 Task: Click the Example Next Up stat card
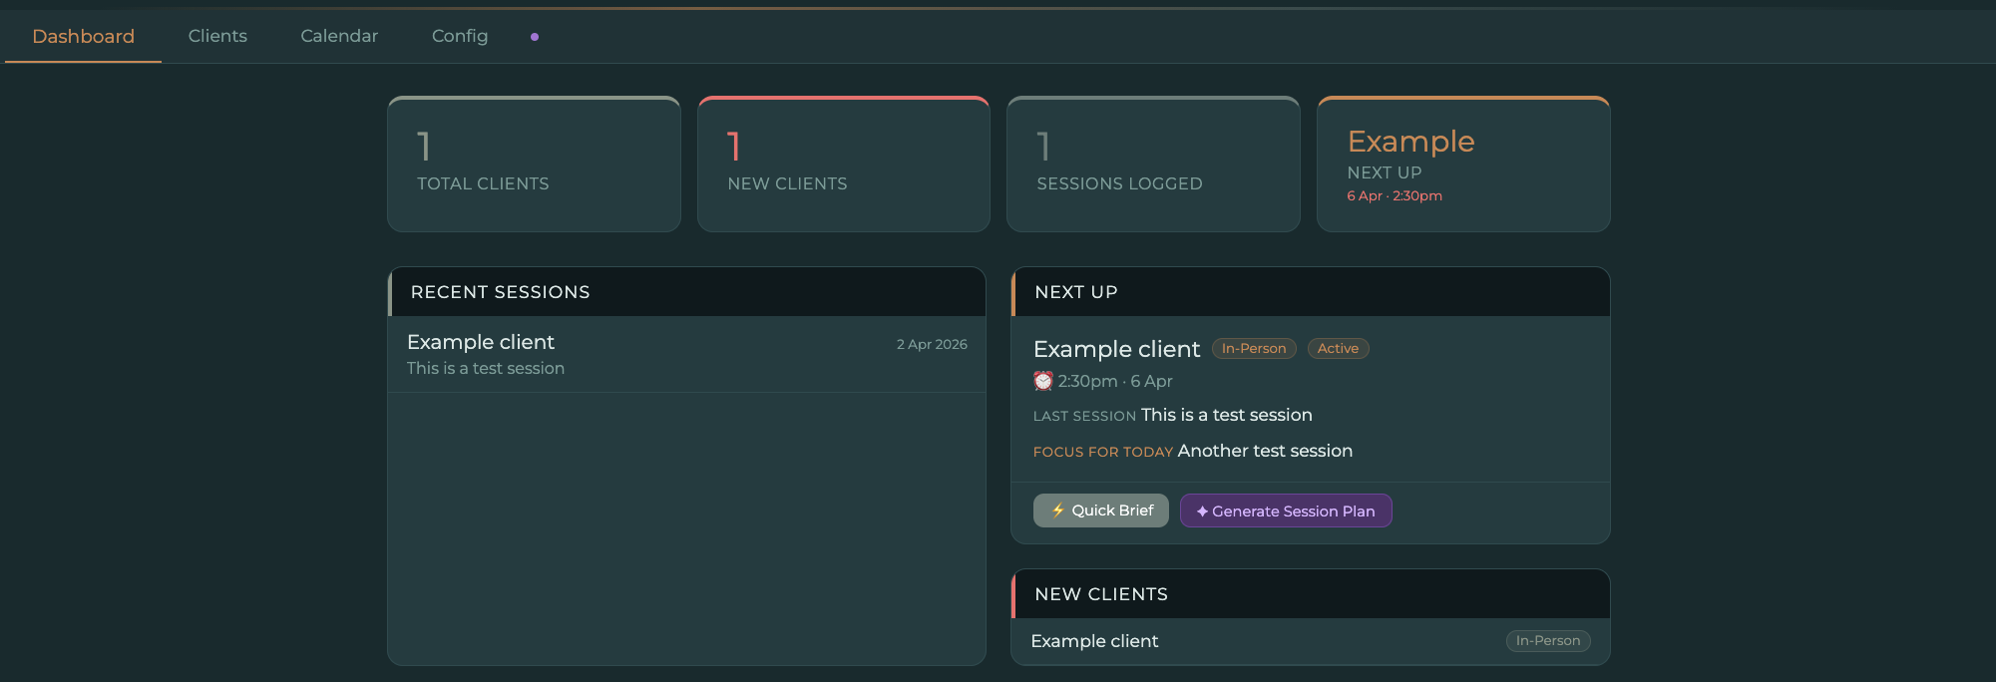pos(1463,165)
